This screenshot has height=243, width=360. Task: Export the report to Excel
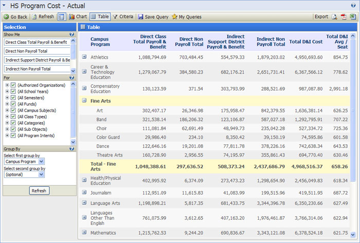[x=353, y=17]
